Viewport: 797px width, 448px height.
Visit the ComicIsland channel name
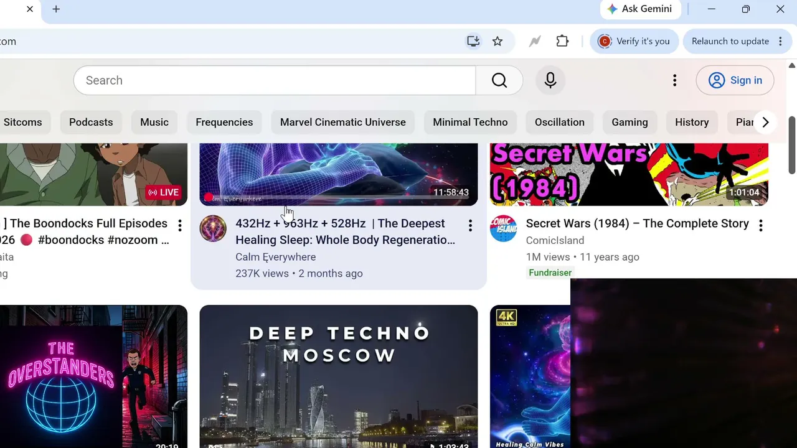555,240
